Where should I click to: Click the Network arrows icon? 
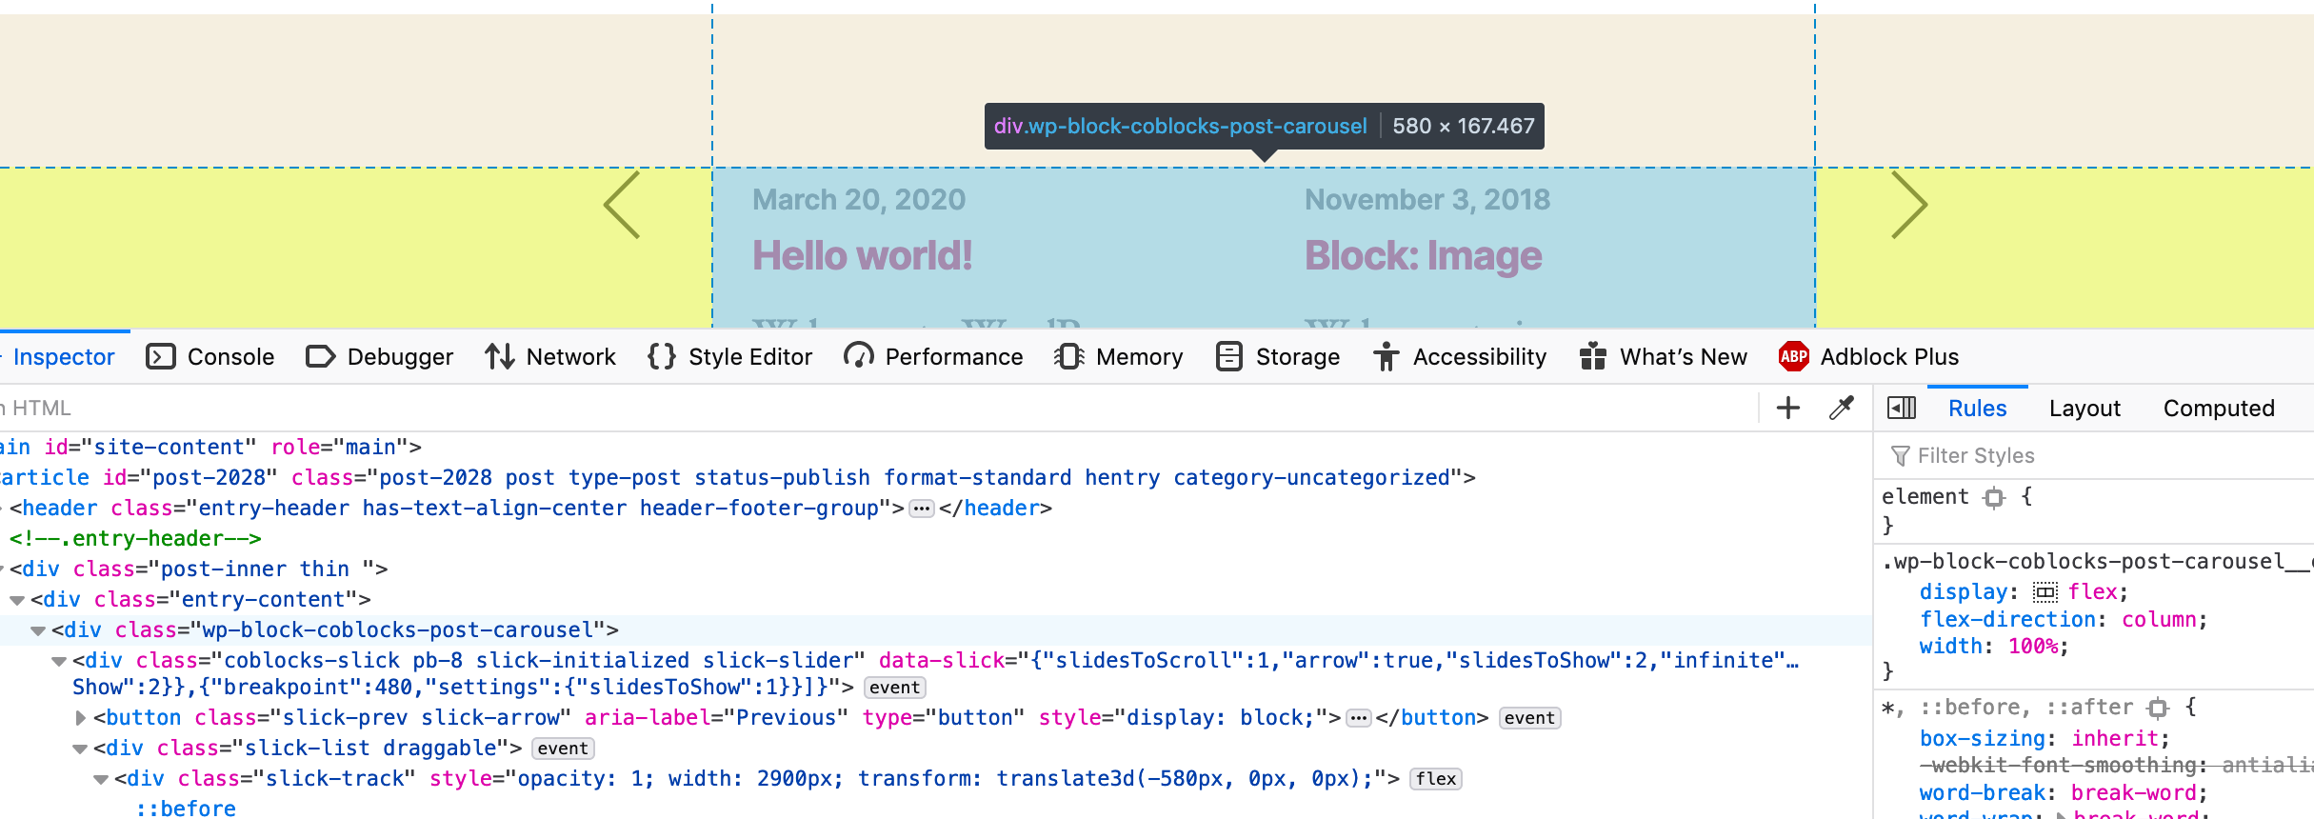(500, 357)
